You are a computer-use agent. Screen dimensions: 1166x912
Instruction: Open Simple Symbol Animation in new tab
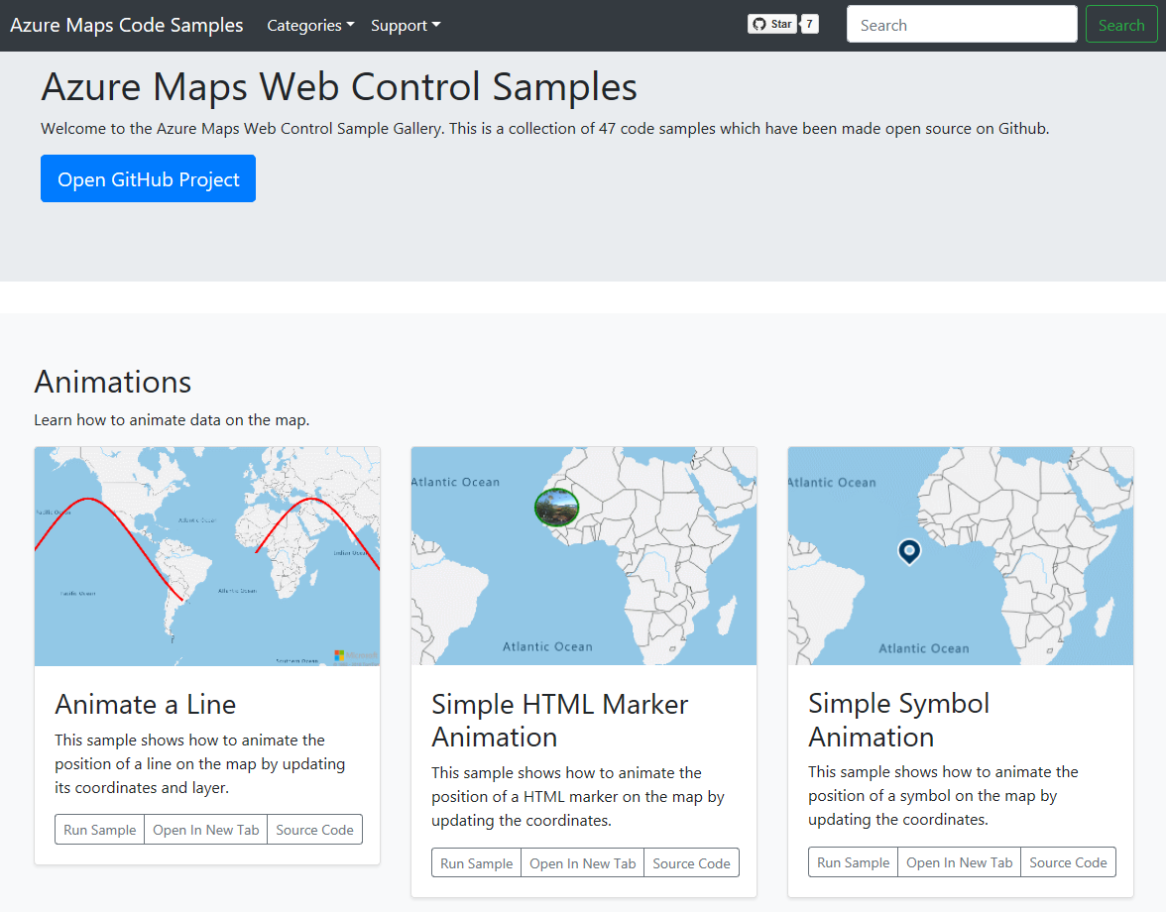click(x=960, y=862)
